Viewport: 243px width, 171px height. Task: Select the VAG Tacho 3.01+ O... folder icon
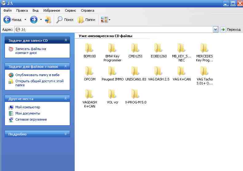204,71
